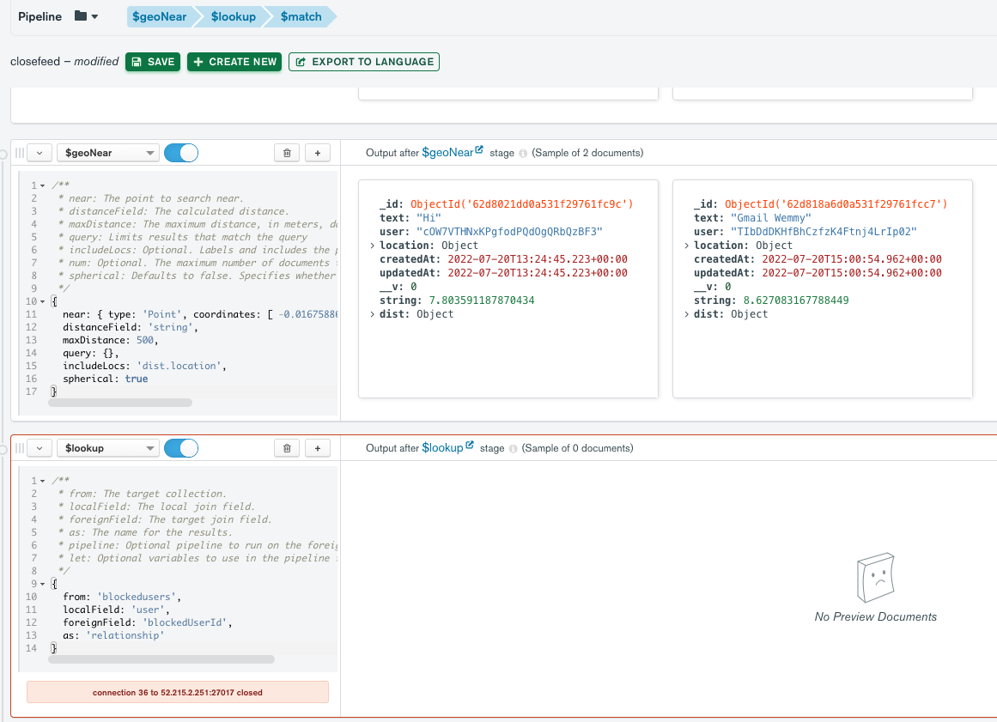Click the SAVE button
The image size is (997, 722).
pyautogui.click(x=153, y=62)
